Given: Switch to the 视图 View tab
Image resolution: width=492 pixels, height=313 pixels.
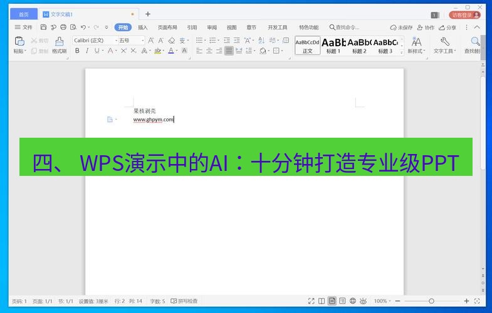Looking at the screenshot, I should click(x=231, y=28).
